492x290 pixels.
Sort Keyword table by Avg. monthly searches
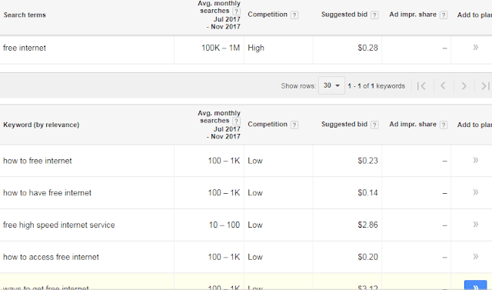(219, 125)
